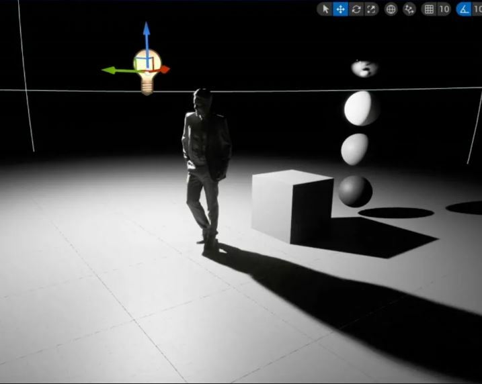
Task: Select the white cube on floor
Action: pos(292,205)
